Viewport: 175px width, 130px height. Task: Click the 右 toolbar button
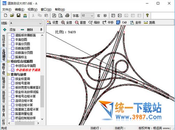98,15
